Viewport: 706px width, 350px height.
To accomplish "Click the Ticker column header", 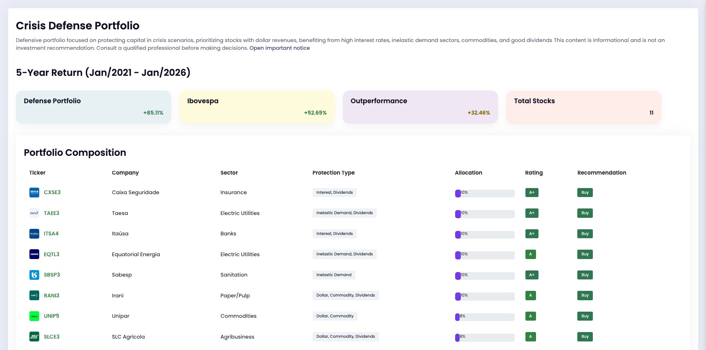I will 37,173.
